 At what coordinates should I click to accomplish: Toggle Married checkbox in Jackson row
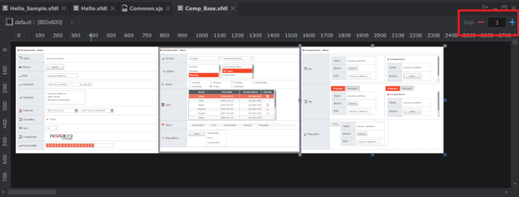pos(268,109)
